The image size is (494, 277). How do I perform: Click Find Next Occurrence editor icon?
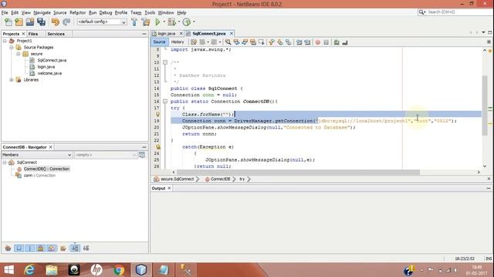(x=245, y=42)
